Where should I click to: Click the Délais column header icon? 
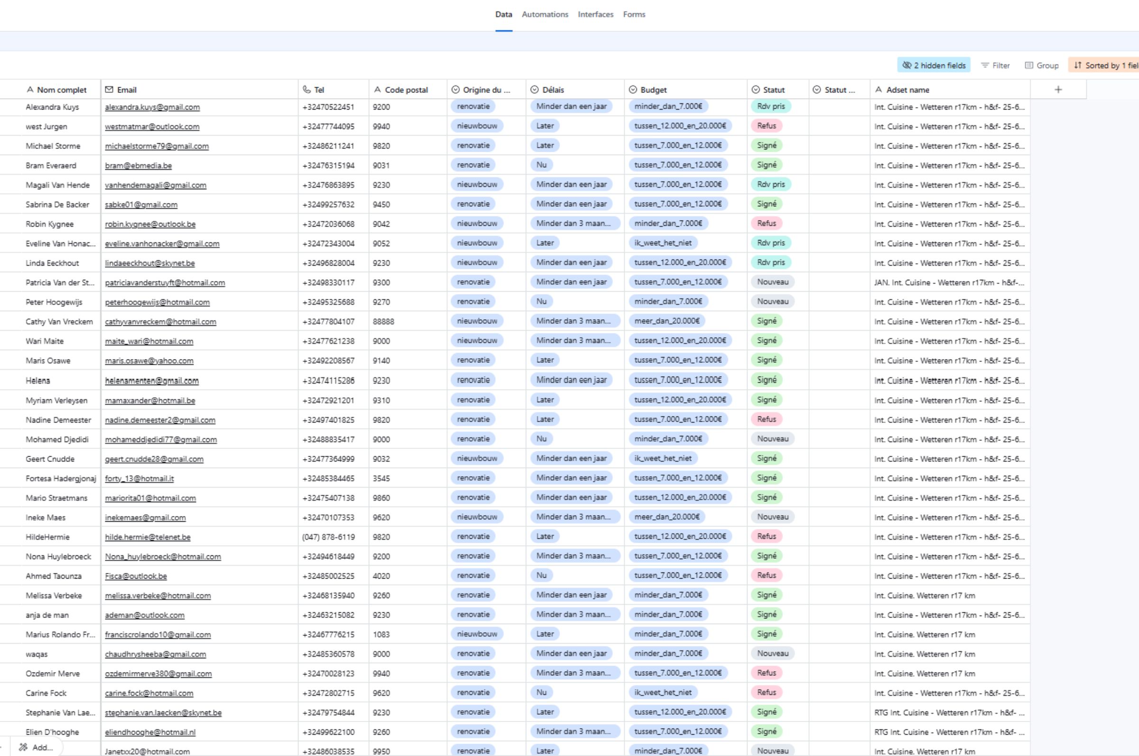pos(534,90)
